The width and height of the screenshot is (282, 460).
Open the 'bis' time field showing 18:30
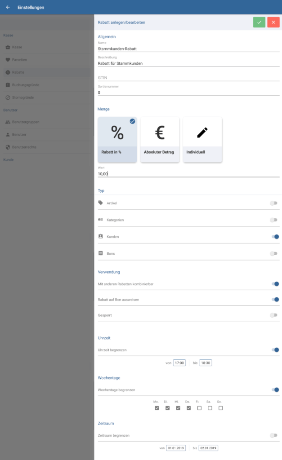pyautogui.click(x=206, y=363)
